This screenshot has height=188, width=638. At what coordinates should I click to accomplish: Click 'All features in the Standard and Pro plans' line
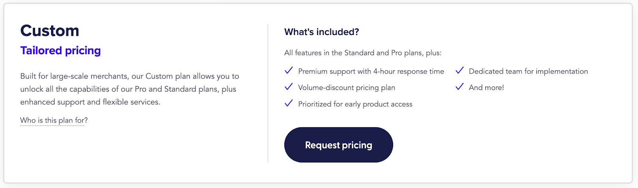tap(362, 53)
